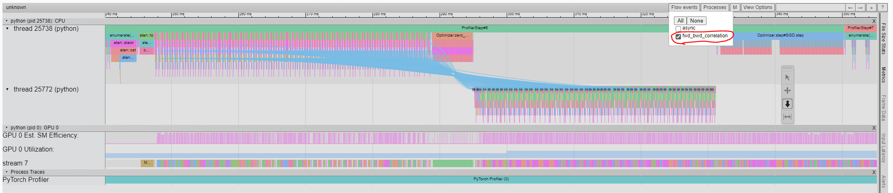Choose the zoom tool with vertical arrow

tap(787, 104)
